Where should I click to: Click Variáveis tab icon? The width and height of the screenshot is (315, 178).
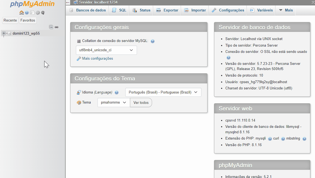click(x=252, y=10)
